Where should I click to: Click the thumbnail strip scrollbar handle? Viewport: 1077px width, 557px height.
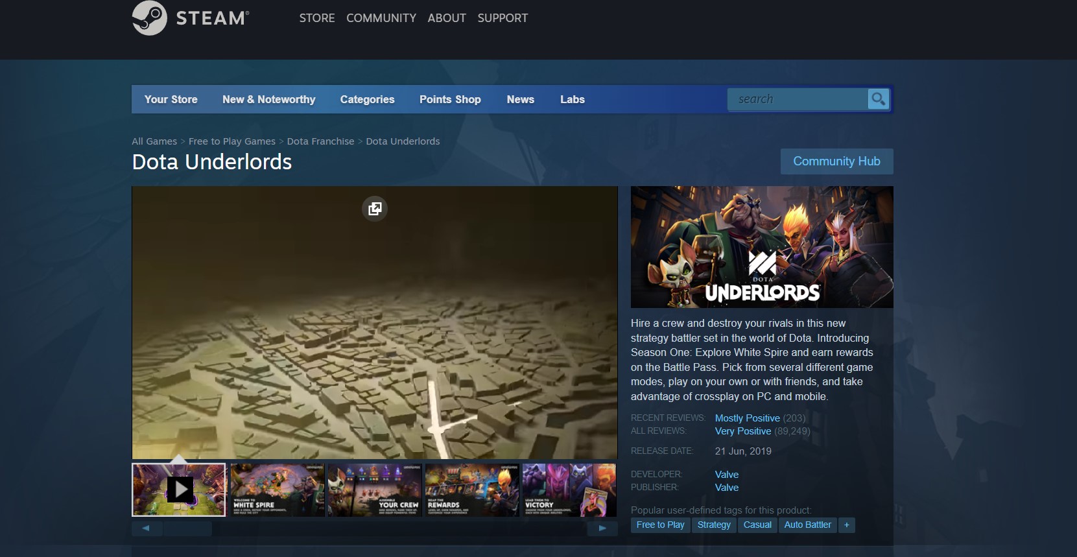[187, 528]
